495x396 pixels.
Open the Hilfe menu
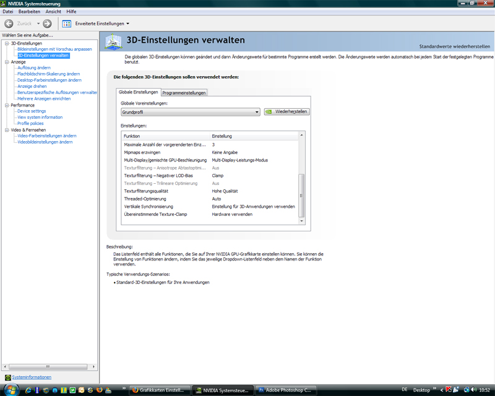71,12
